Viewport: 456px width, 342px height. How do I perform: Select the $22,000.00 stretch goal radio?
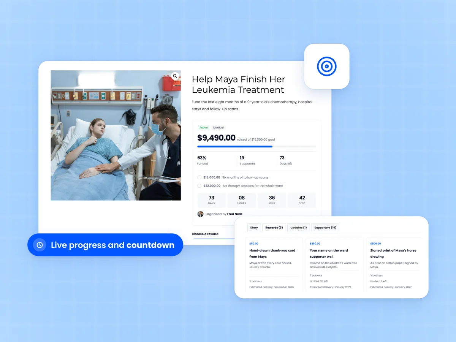coord(199,186)
